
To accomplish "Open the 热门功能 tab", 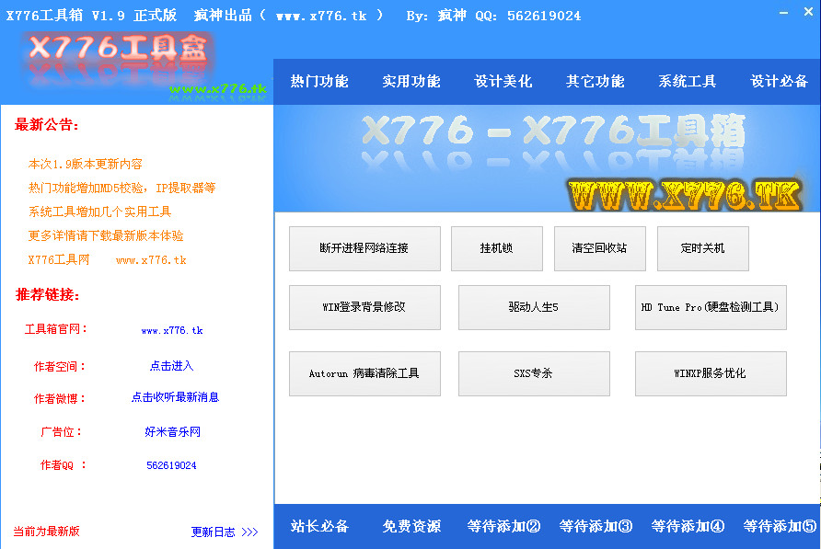I will pos(319,81).
